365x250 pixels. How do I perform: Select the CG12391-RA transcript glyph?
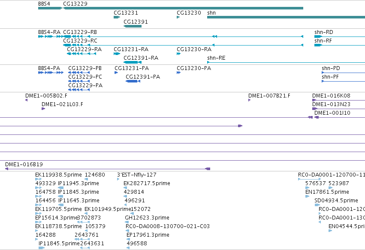click(x=133, y=62)
